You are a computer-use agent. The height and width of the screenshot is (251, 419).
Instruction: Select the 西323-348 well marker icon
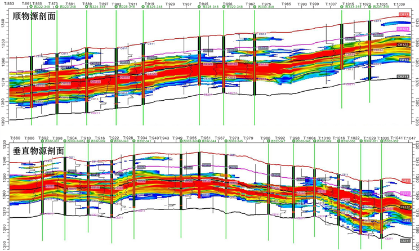58,7
